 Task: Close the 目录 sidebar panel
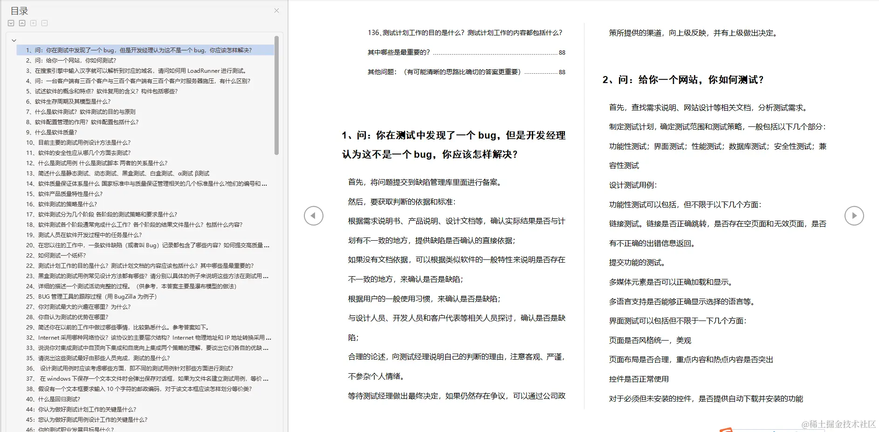point(276,10)
